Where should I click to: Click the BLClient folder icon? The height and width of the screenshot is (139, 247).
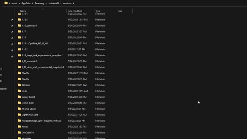coord(19,85)
